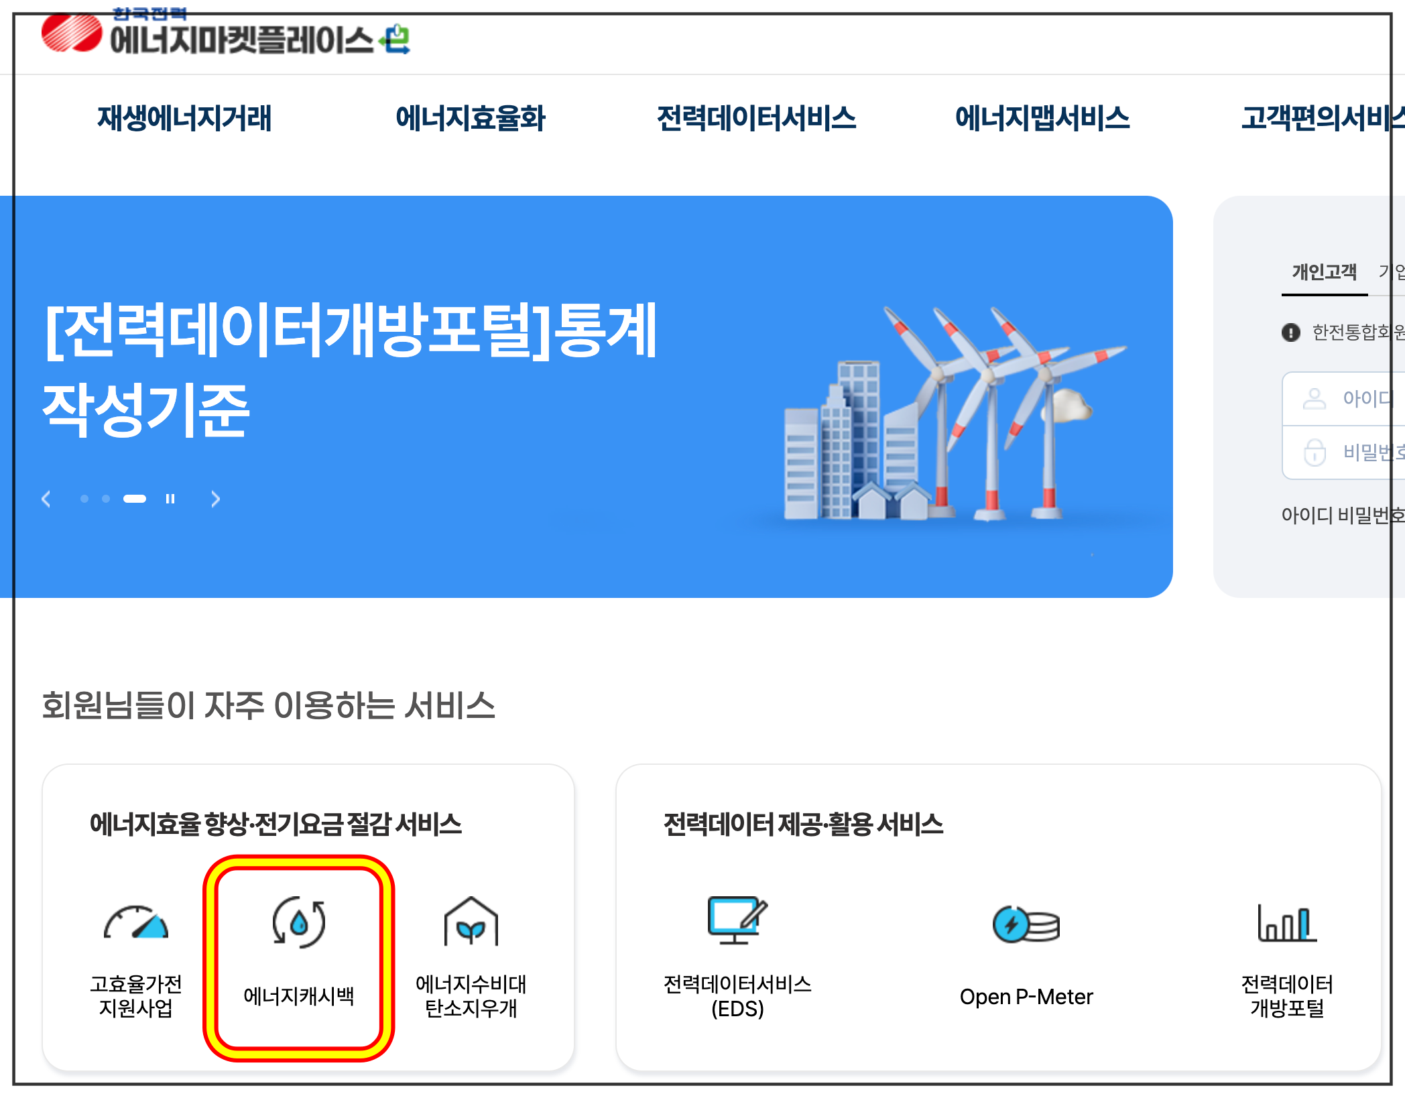Image resolution: width=1405 pixels, height=1098 pixels.
Task: Click the 에너지마켓플레이스 logo
Action: pos(225,37)
